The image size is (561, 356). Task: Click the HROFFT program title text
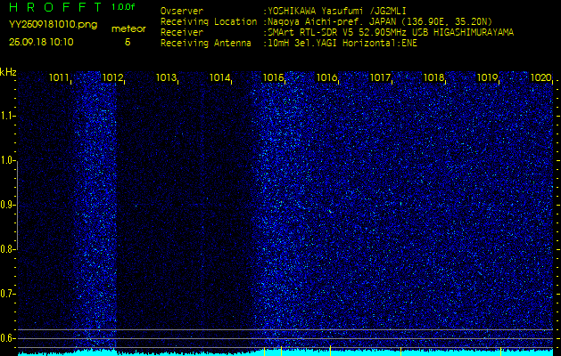[x=55, y=7]
